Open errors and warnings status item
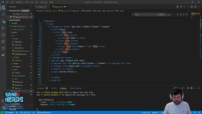This screenshot has width=202, height=114. point(25,113)
